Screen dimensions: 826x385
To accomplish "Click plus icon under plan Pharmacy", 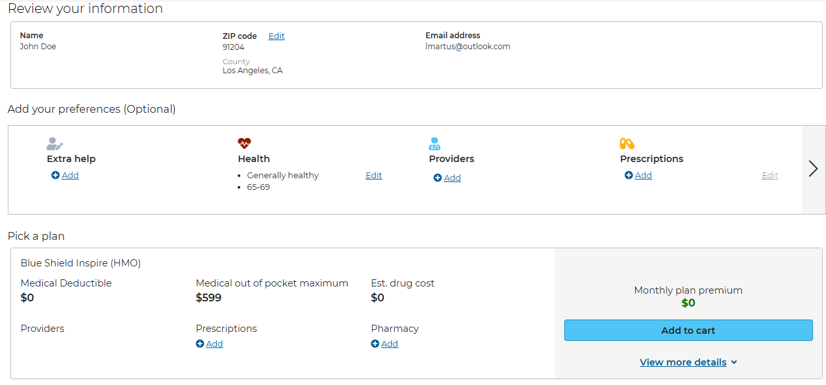I will pos(375,344).
